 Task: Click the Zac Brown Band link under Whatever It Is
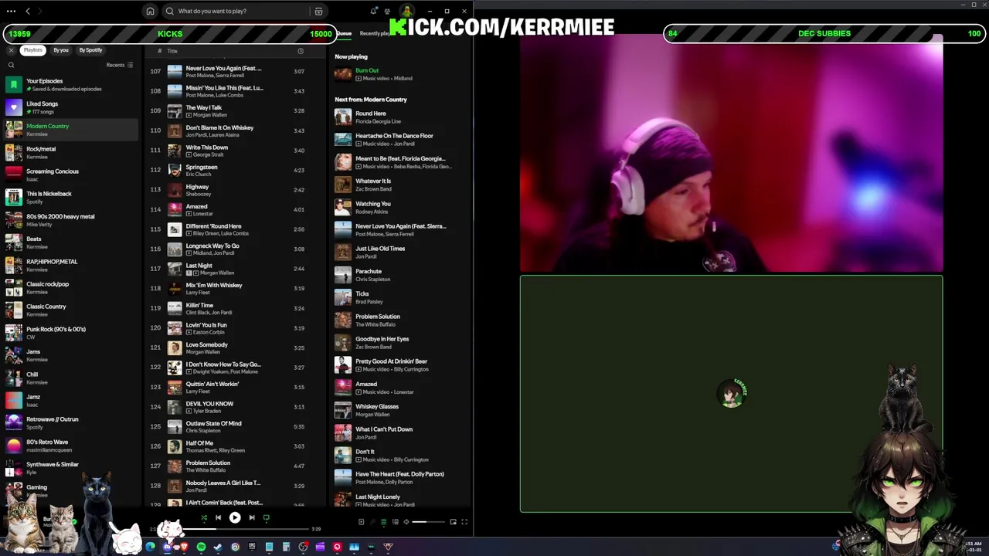click(x=373, y=188)
